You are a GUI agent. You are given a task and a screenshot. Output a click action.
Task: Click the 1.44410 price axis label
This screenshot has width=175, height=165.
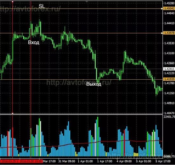coord(169,23)
